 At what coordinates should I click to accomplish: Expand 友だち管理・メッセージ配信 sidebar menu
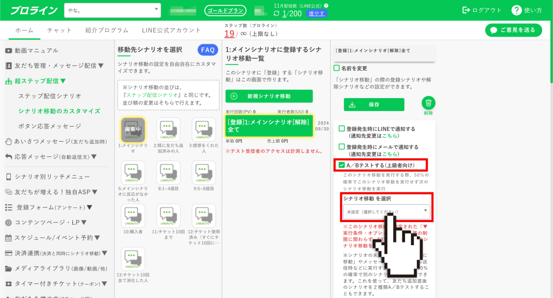(54, 66)
